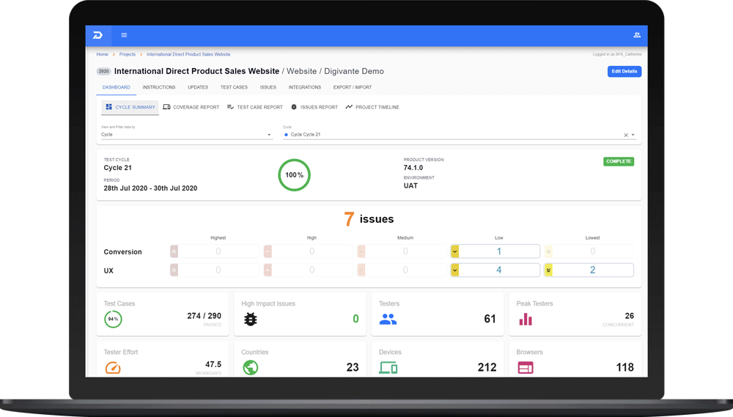Viewport: 733px width, 417px height.
Task: Click the UX Low chevron icon
Action: click(x=454, y=270)
